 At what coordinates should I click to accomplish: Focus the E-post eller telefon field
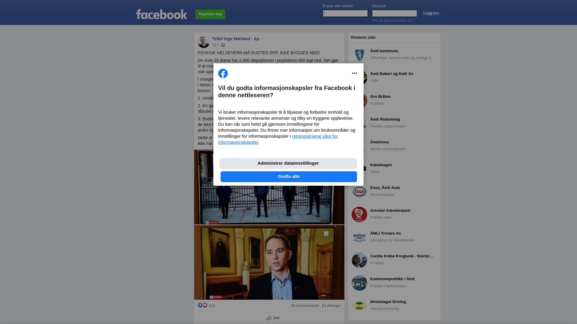(x=345, y=13)
